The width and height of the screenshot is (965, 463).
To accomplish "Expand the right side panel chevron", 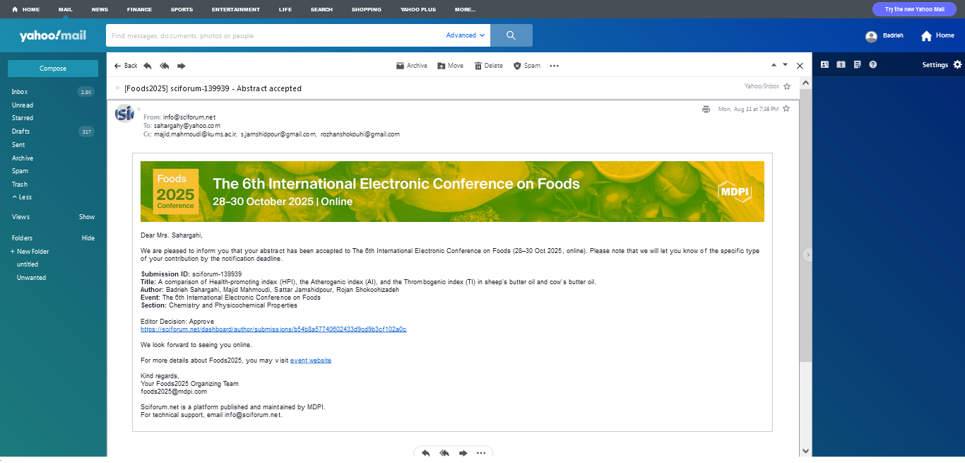I will point(807,254).
